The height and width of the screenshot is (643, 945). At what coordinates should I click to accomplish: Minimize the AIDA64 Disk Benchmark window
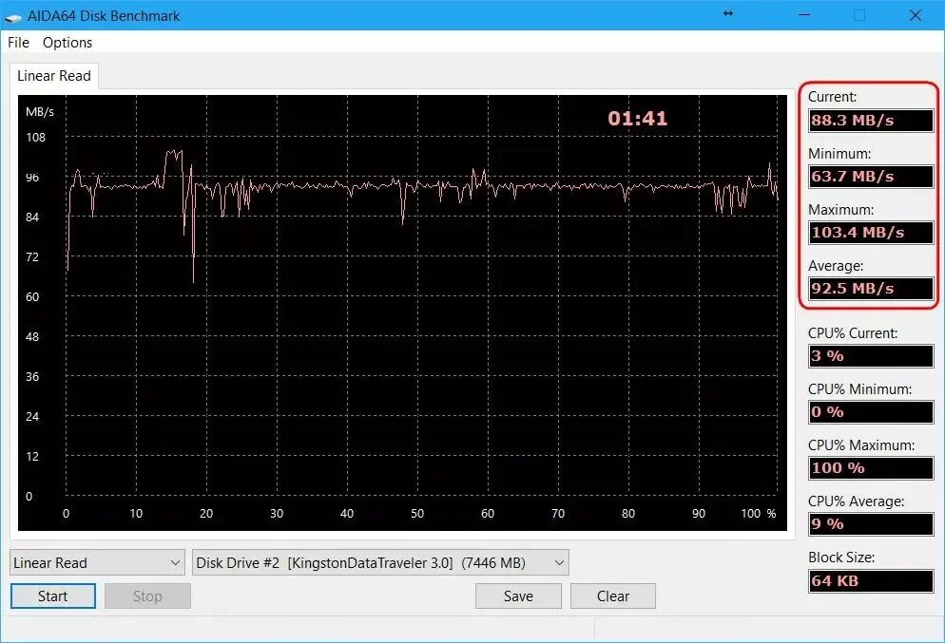804,15
